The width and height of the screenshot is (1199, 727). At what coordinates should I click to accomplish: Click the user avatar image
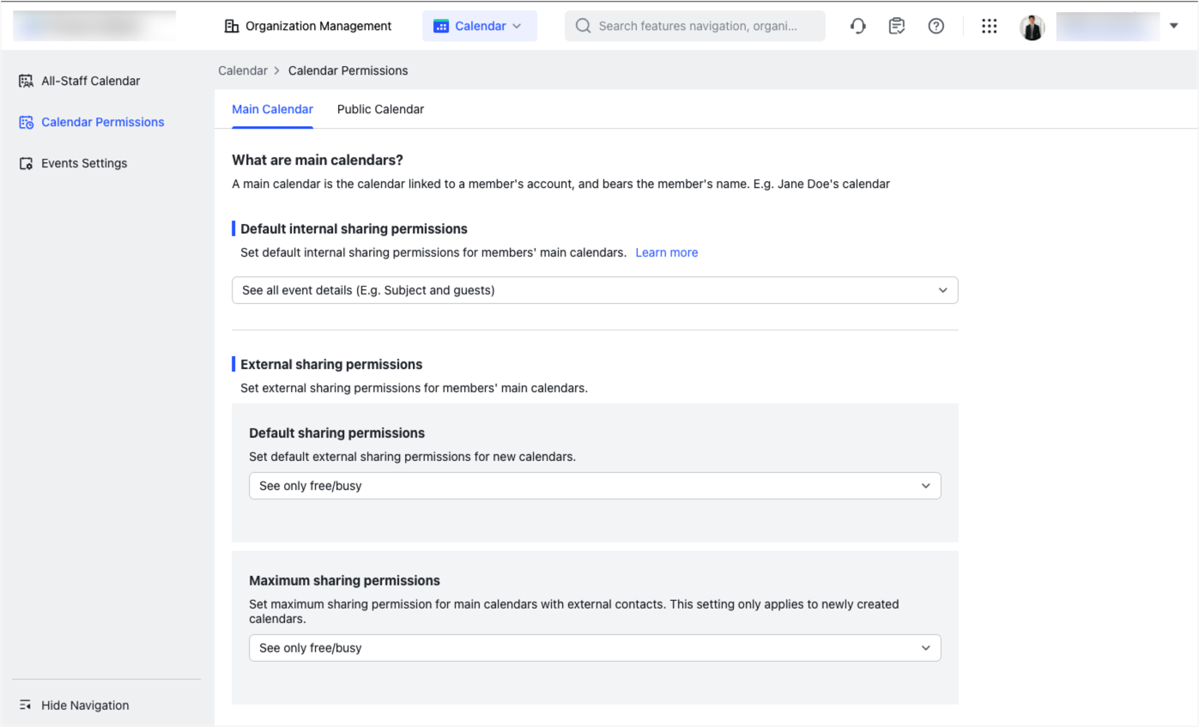[x=1032, y=27]
